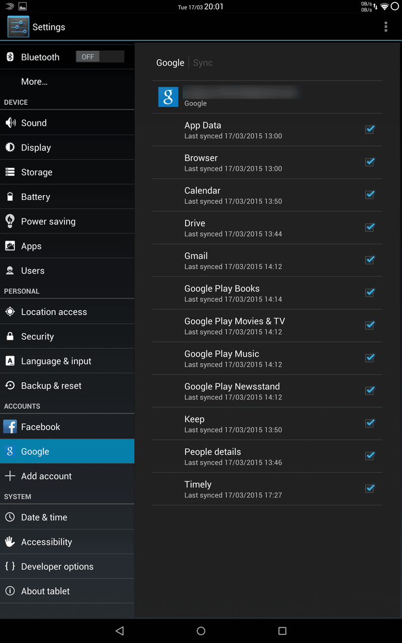Screen dimensions: 402x643
Task: Open Sound settings via speaker icon
Action: pos(10,123)
